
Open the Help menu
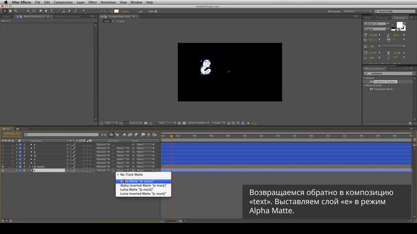tap(149, 2)
